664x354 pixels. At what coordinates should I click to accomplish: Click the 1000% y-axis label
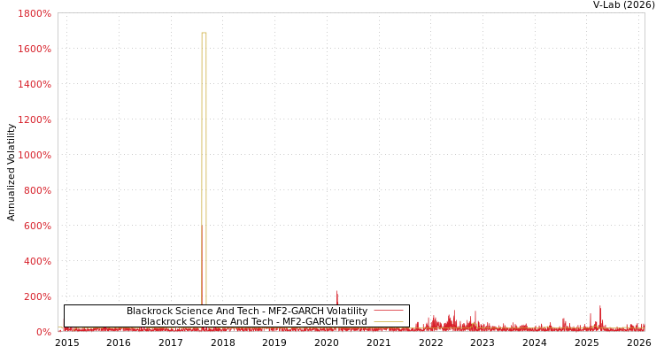(x=35, y=155)
